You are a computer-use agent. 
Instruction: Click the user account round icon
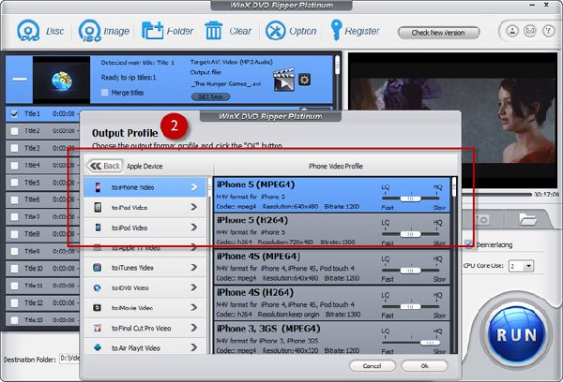pos(512,31)
